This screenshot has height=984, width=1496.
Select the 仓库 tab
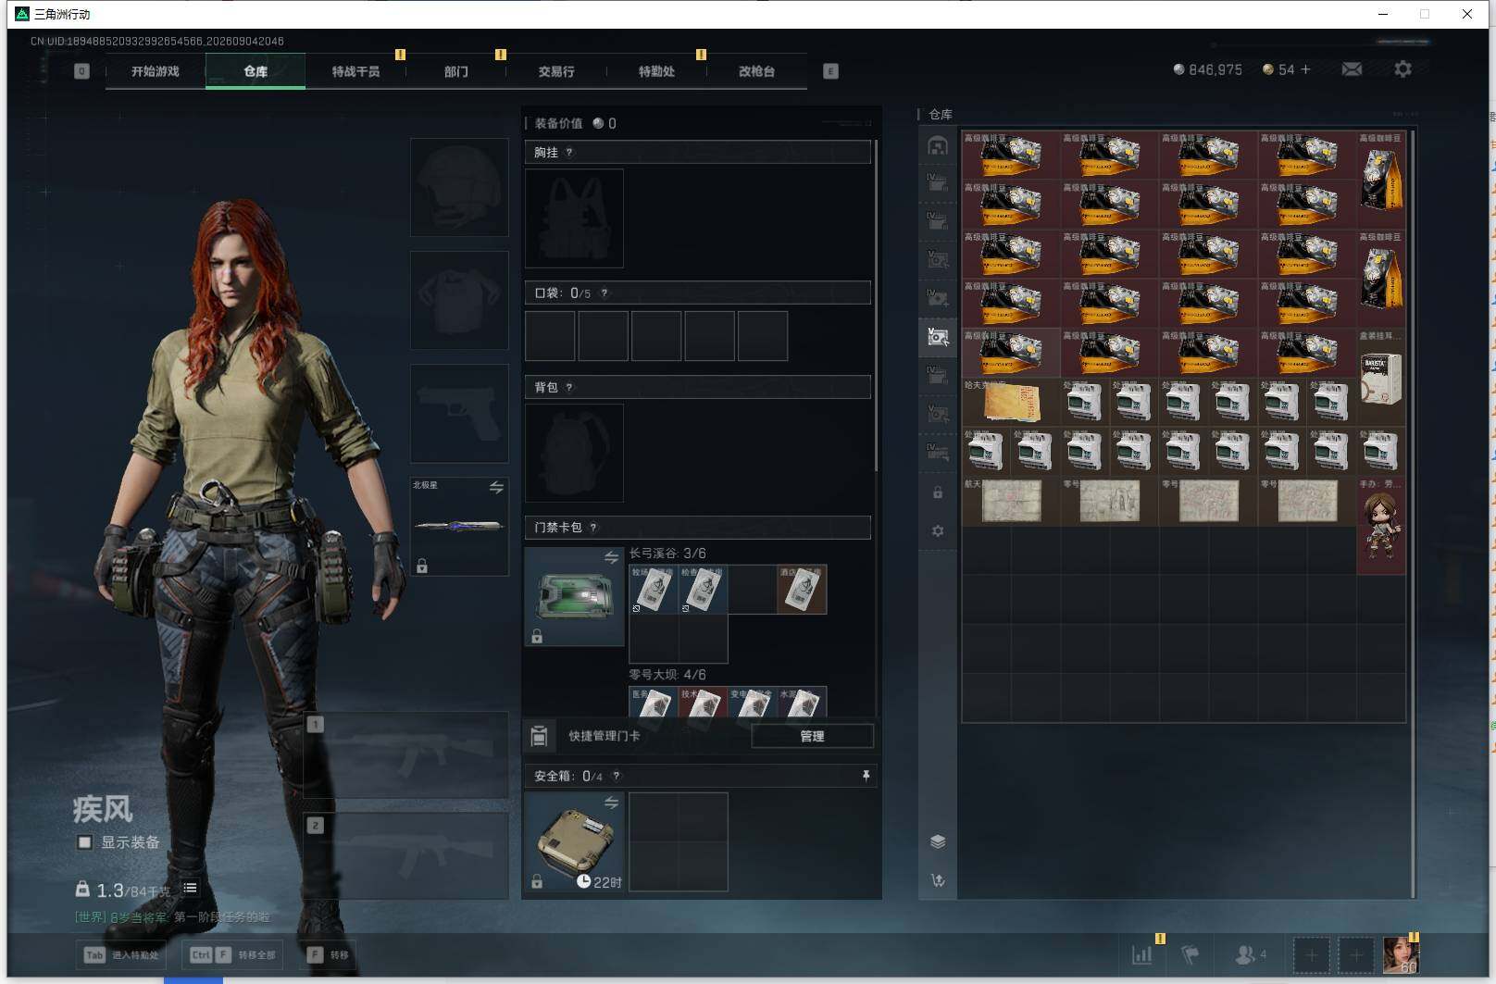click(x=256, y=71)
